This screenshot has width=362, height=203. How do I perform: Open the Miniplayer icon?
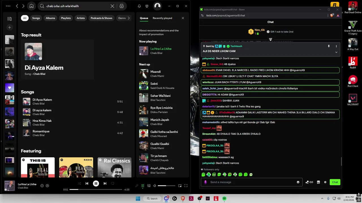[x=180, y=186]
